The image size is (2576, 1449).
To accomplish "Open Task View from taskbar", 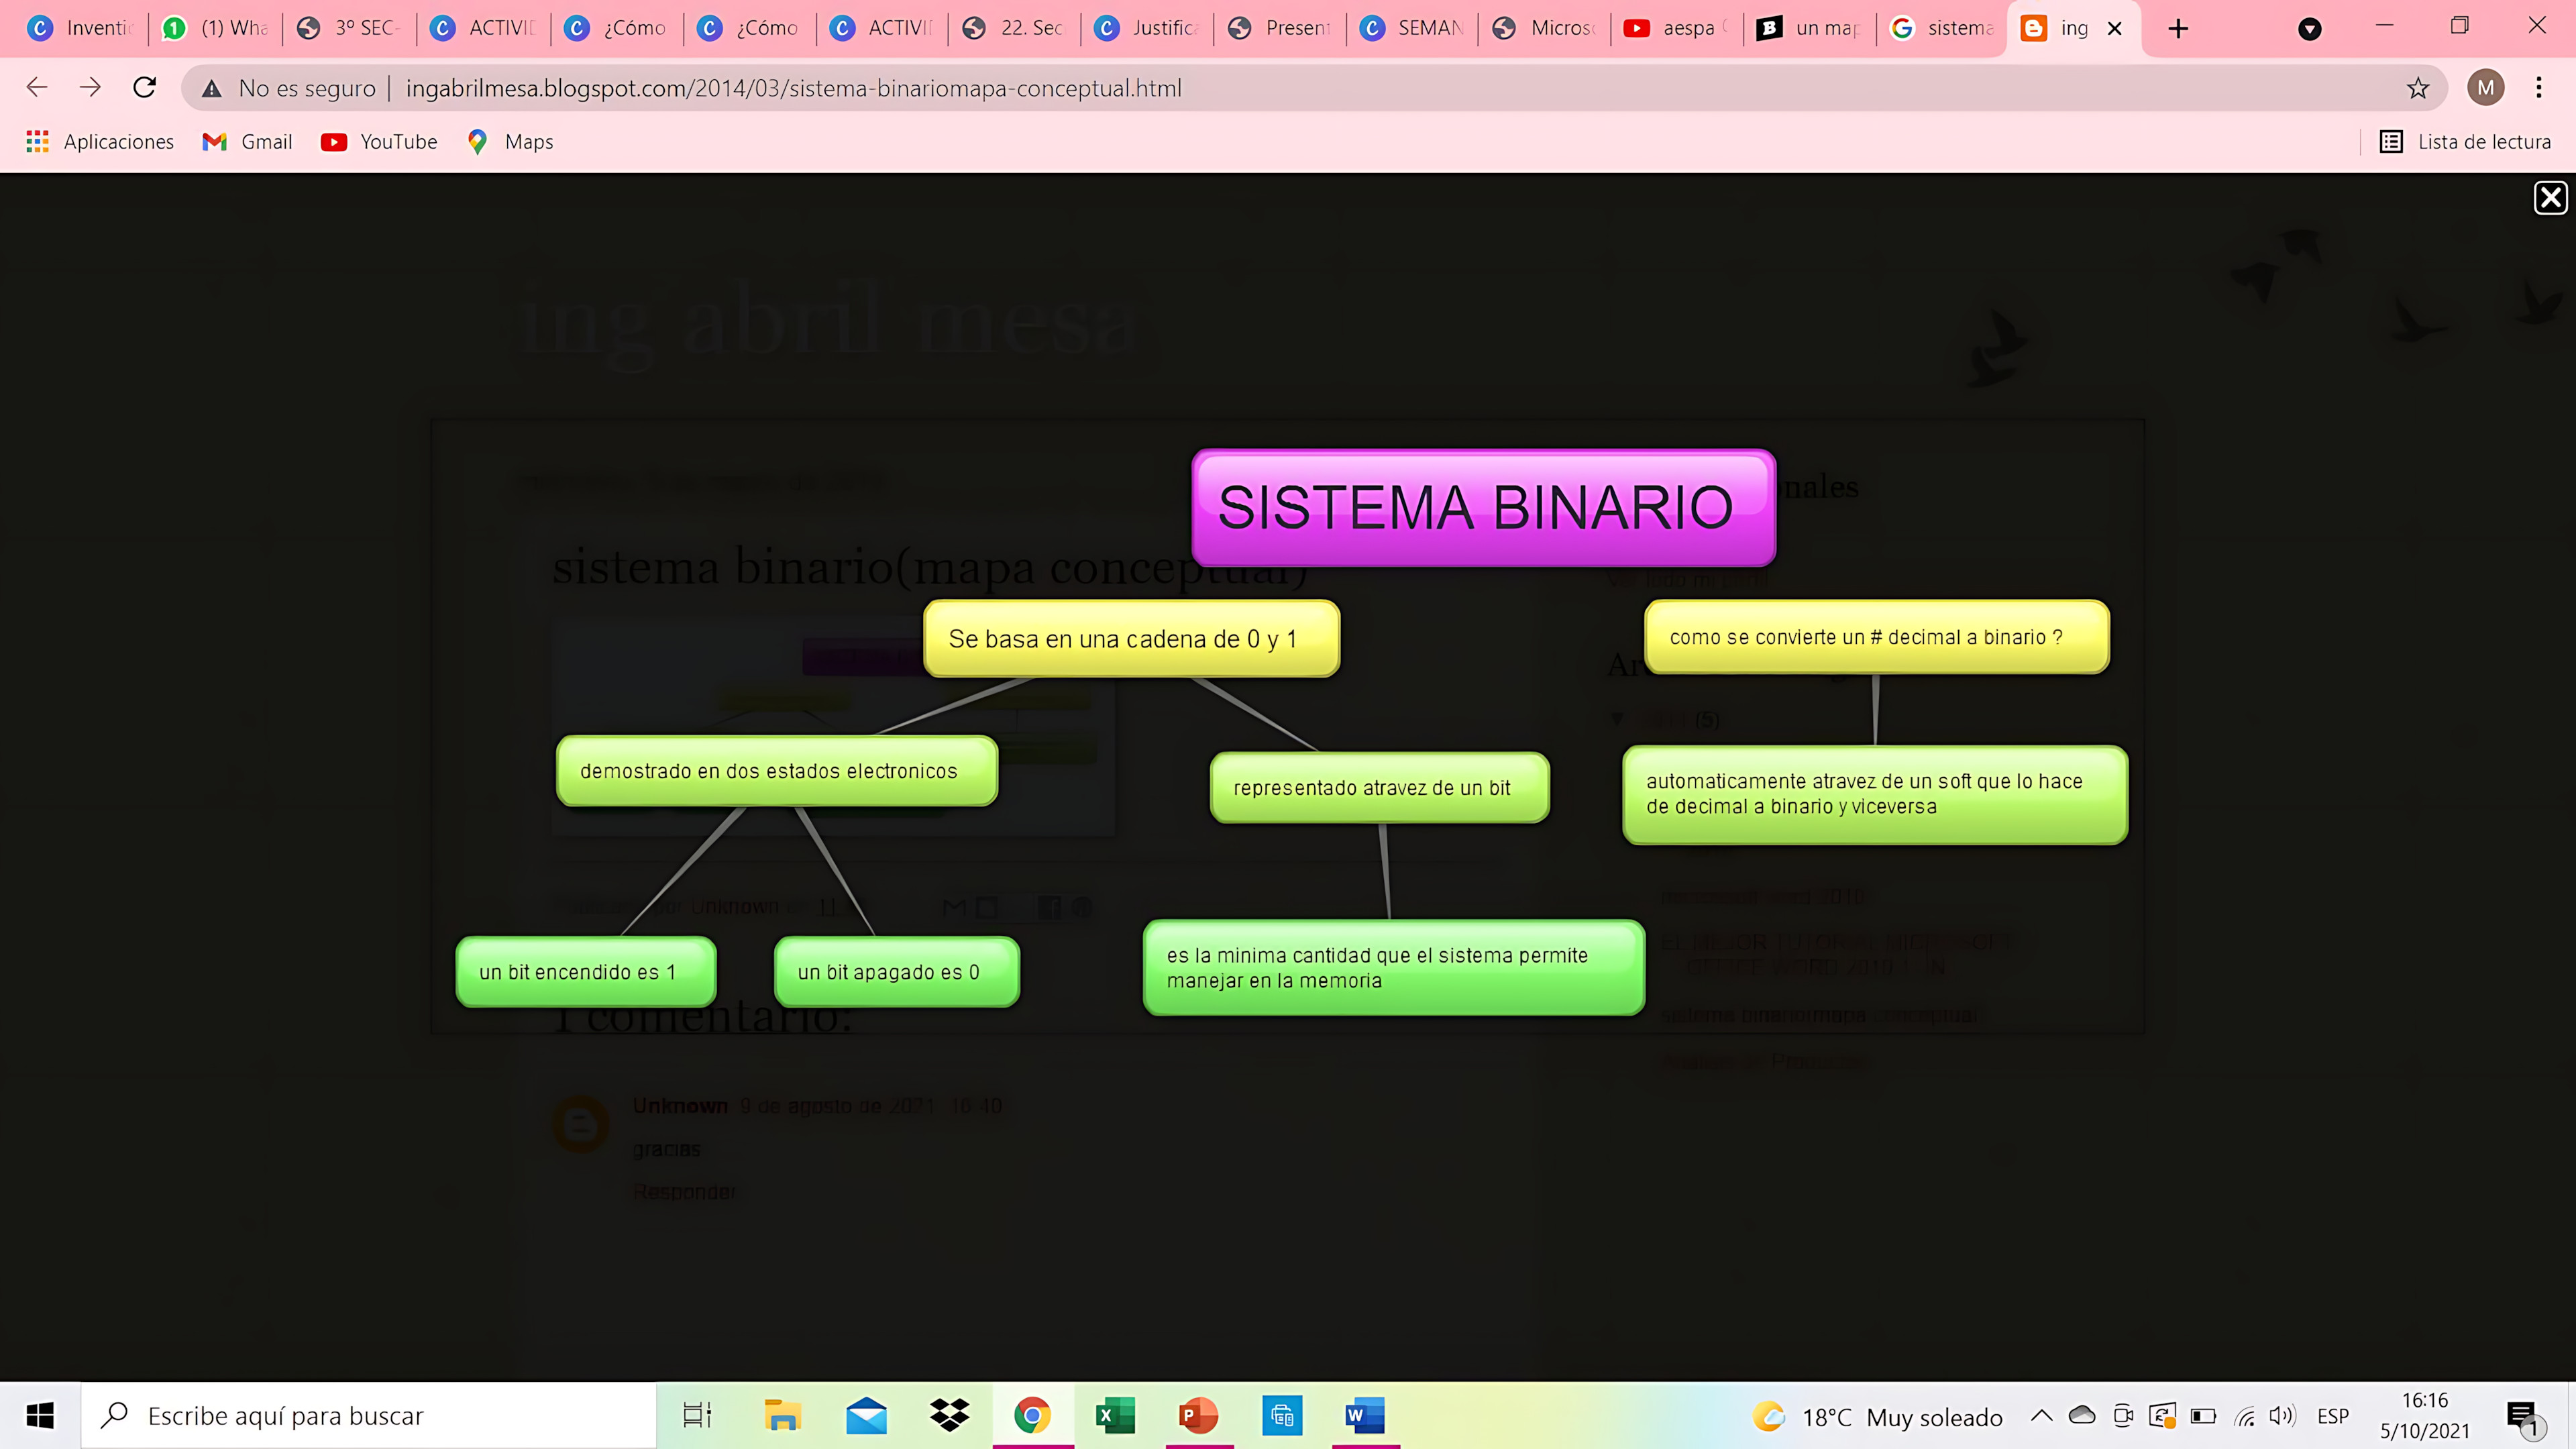I will pos(697,1415).
